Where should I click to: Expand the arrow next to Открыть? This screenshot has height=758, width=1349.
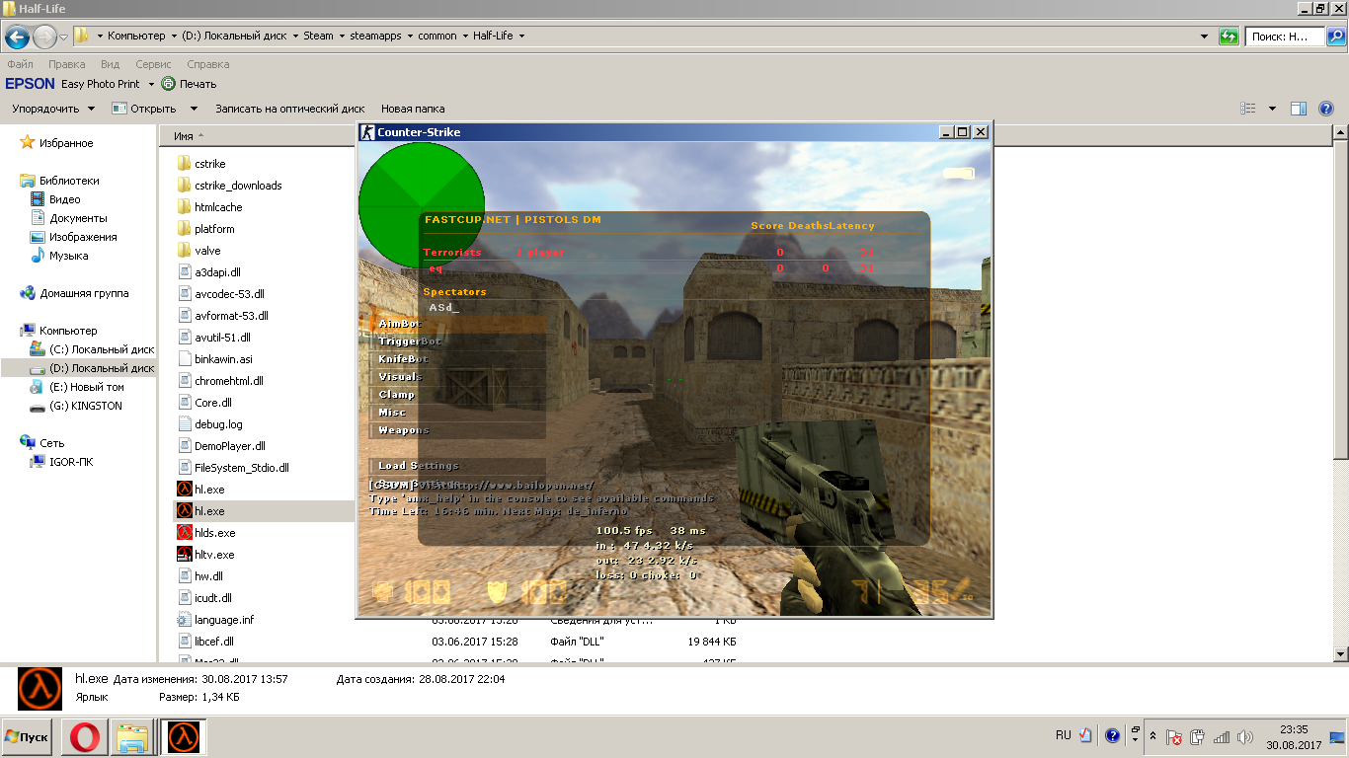(x=194, y=109)
